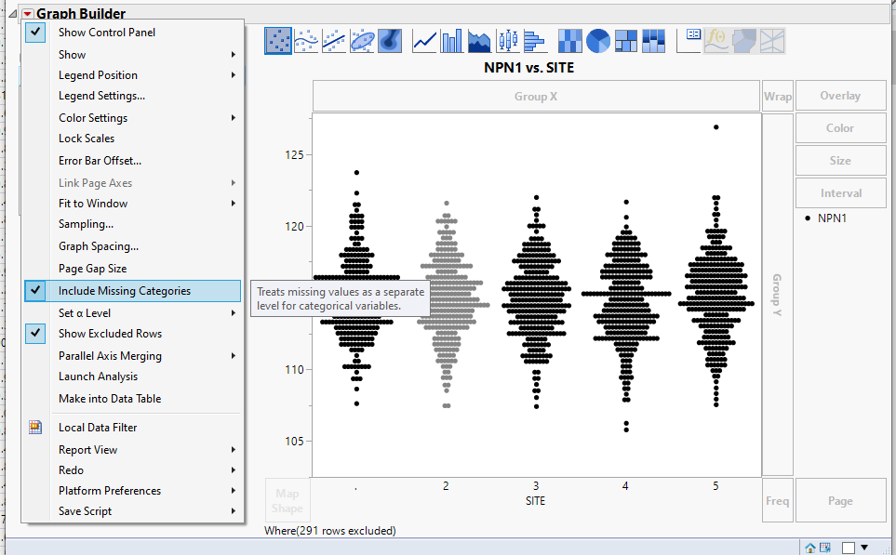Choose Sampling menu item

tap(86, 224)
